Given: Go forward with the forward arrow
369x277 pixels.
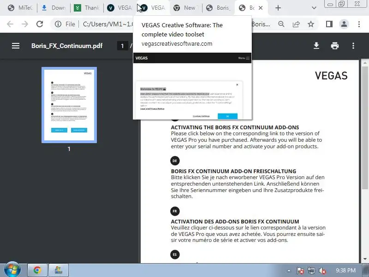Looking at the screenshot, I should tap(25, 24).
